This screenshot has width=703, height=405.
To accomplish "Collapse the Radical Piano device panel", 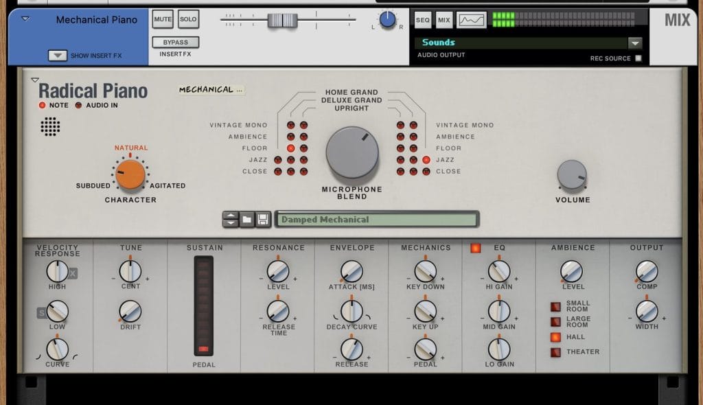I will [x=35, y=80].
